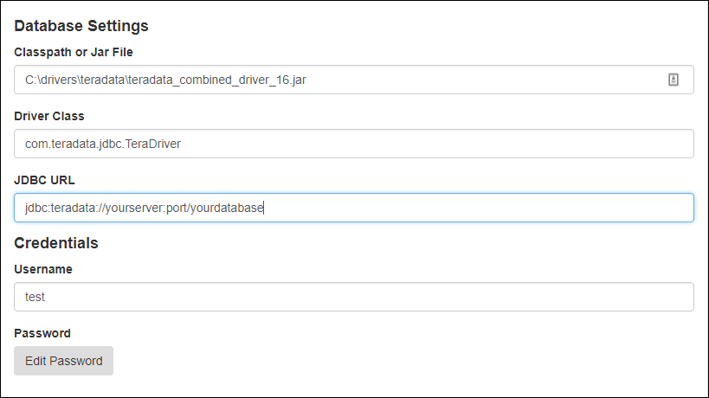Click the Database Settings heading

click(81, 26)
